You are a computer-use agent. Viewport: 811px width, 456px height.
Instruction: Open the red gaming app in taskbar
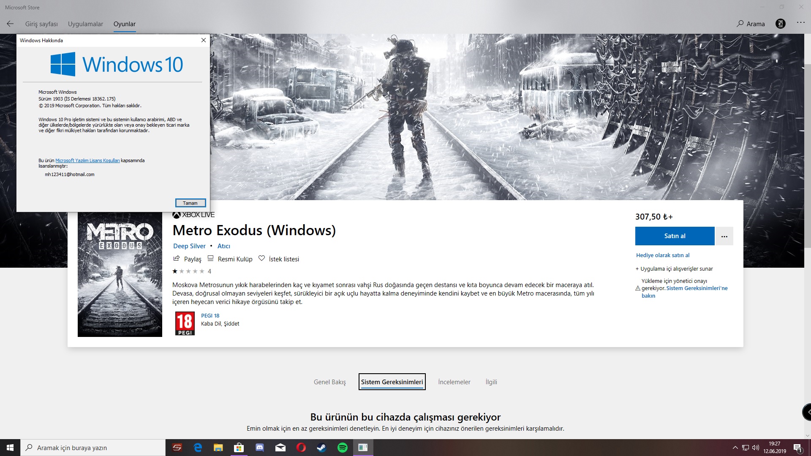(177, 448)
